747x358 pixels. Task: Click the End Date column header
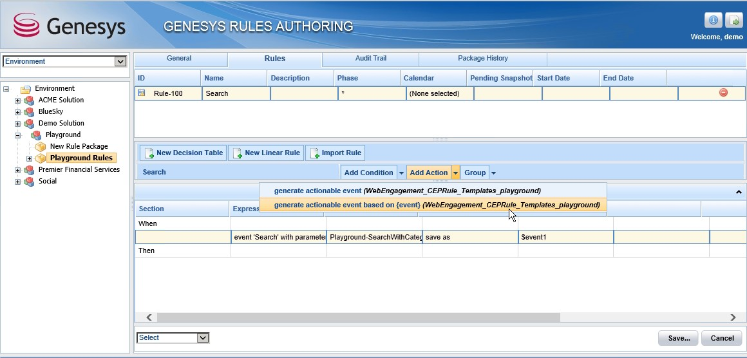[x=632, y=78]
